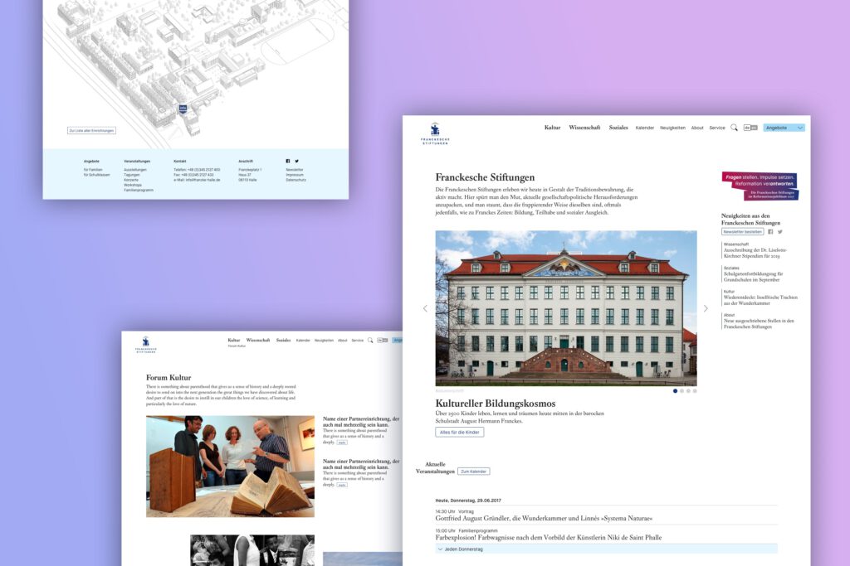Click search icon in Forum Kultur page header

tap(370, 340)
